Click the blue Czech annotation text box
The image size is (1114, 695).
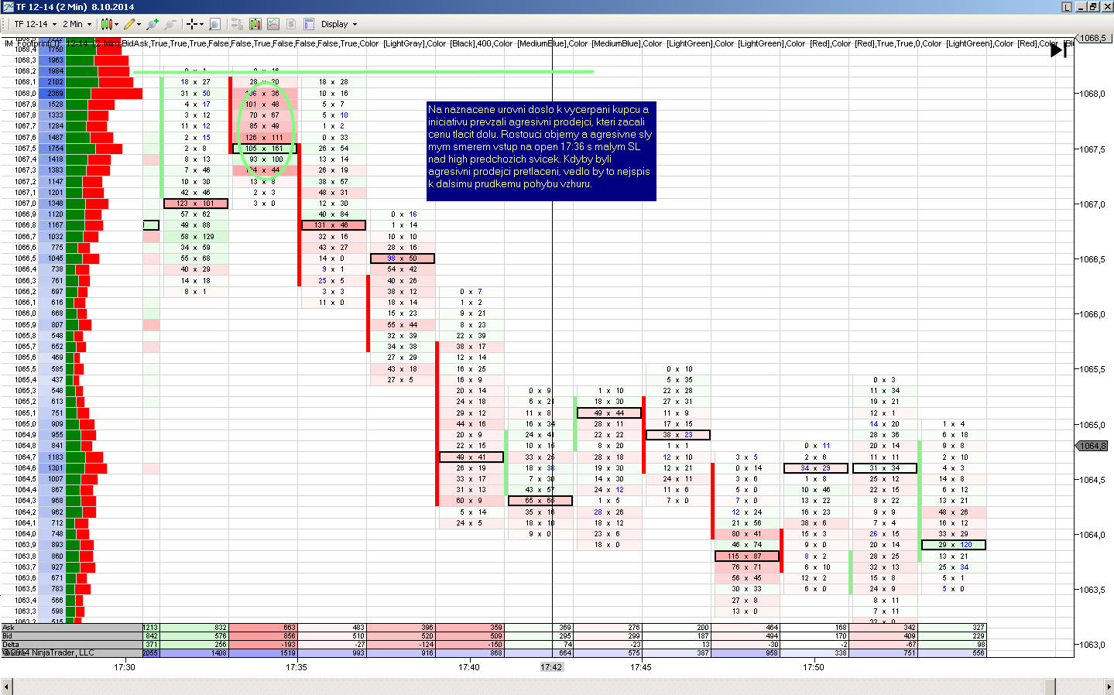pos(541,151)
